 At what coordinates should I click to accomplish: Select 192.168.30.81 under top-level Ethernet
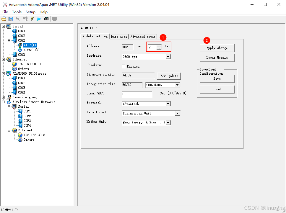point(30,64)
